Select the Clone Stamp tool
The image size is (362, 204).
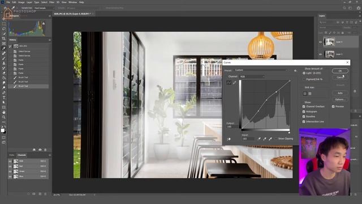coord(4,63)
